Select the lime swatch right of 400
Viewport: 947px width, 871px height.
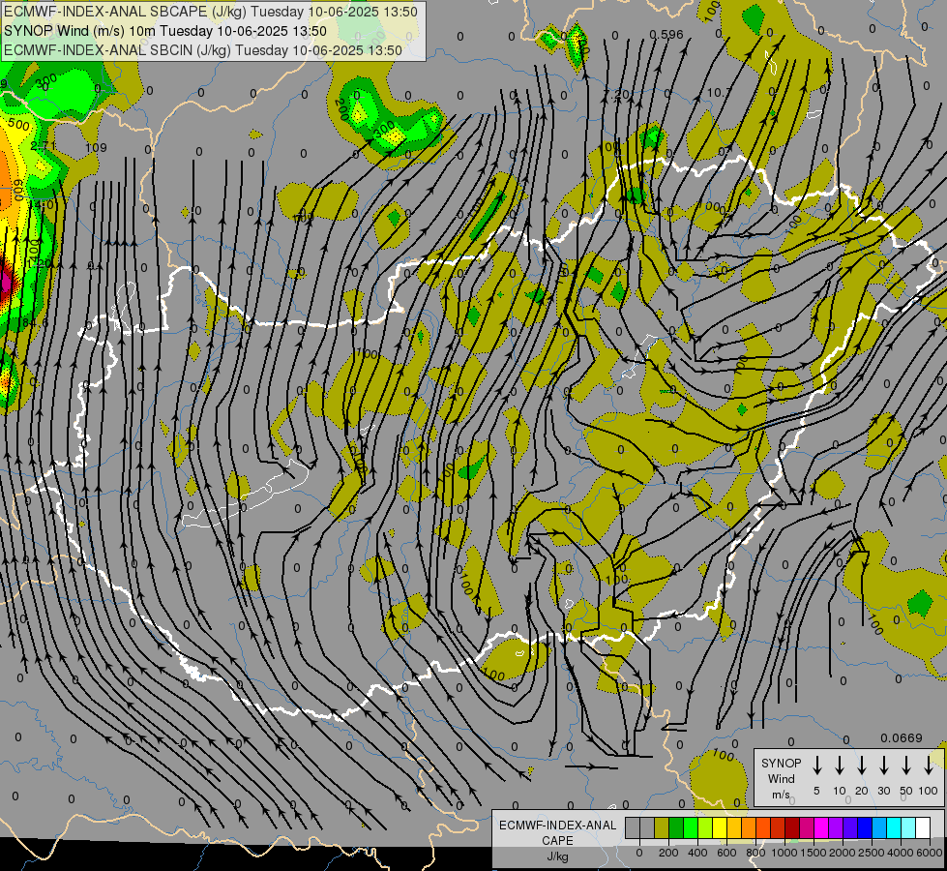[x=705, y=827]
